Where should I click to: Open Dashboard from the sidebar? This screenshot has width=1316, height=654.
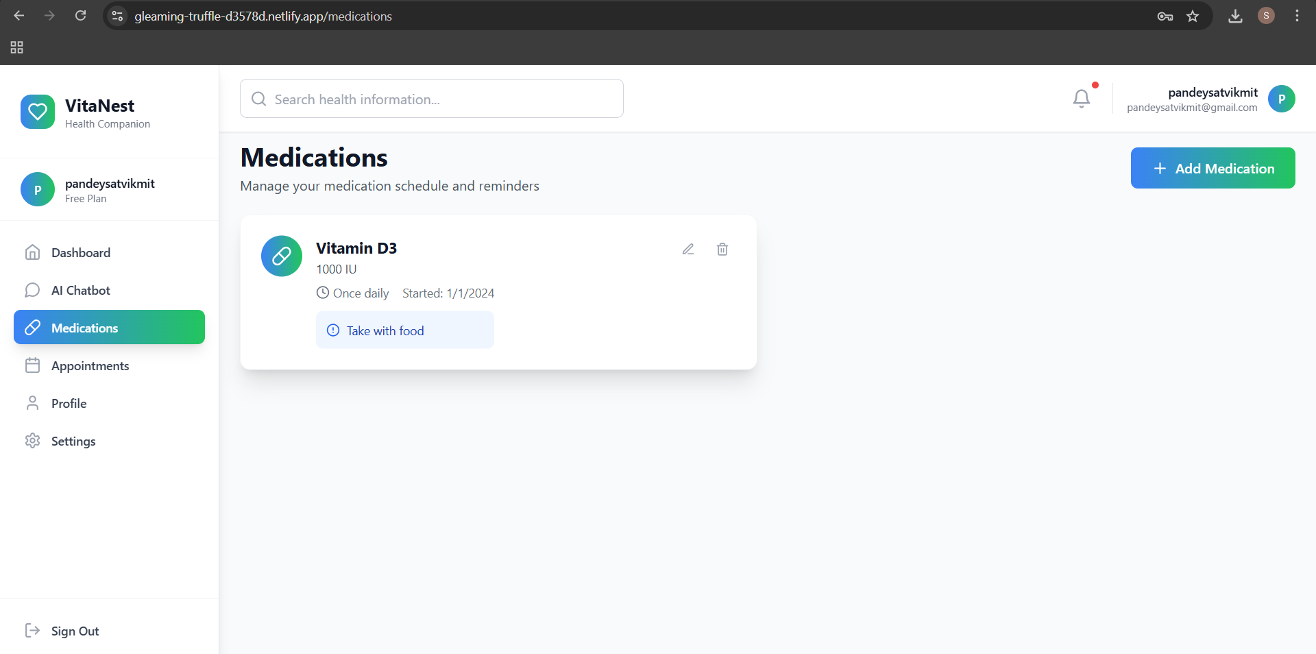click(110, 252)
